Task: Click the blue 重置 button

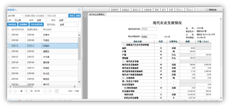Action: click(78, 16)
